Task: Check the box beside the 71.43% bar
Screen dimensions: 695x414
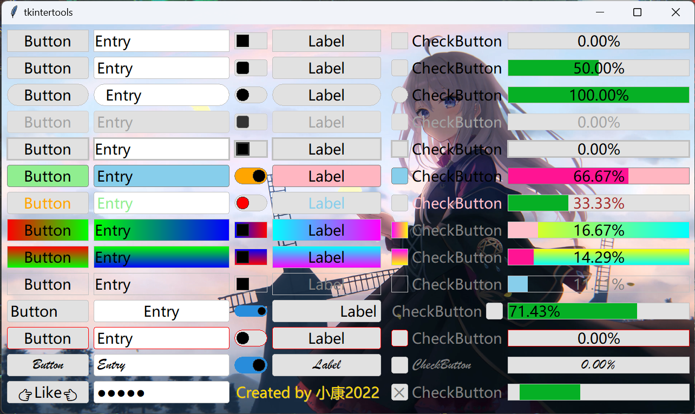Action: tap(494, 311)
